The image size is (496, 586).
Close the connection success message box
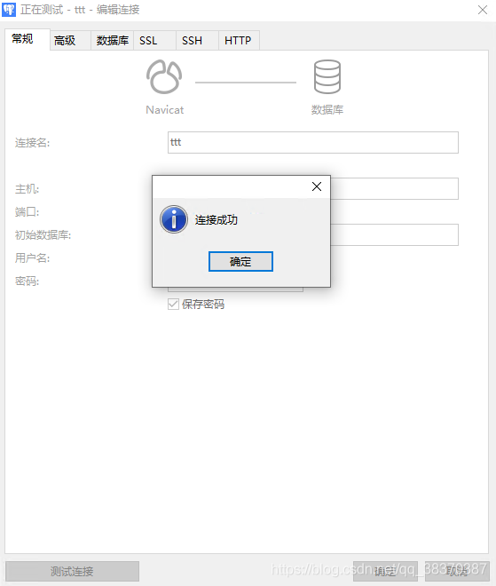click(317, 186)
